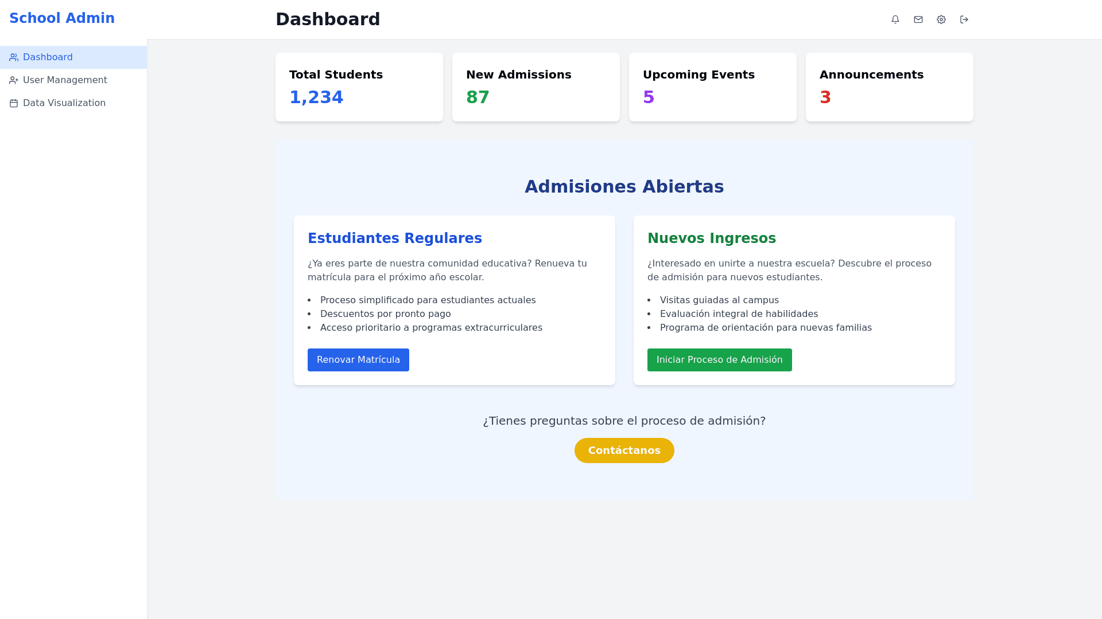
Task: Click Iniciar Proceso de Admisión button
Action: click(719, 360)
